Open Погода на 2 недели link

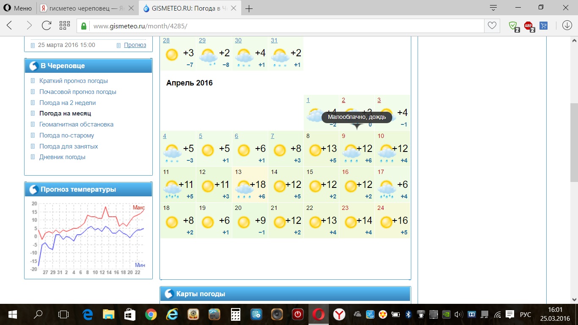pos(67,103)
